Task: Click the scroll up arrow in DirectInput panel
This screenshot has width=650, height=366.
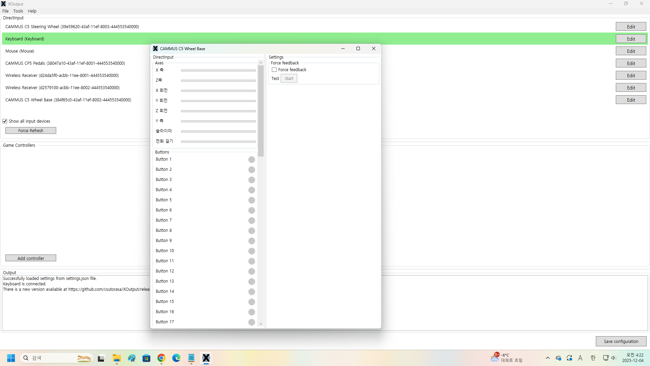Action: pos(261,63)
